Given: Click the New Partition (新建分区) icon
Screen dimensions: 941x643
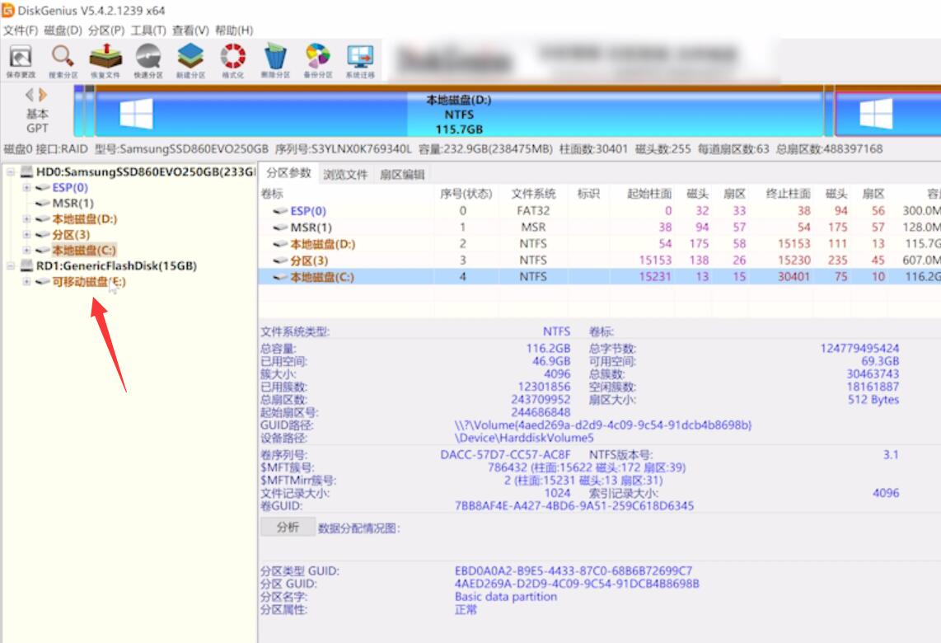Looking at the screenshot, I should pyautogui.click(x=190, y=61).
